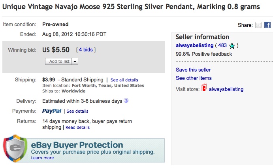Image resolution: width=273 pixels, height=168 pixels.
Task: Expand the Add to list dropdown arrow
Action: pyautogui.click(x=75, y=61)
